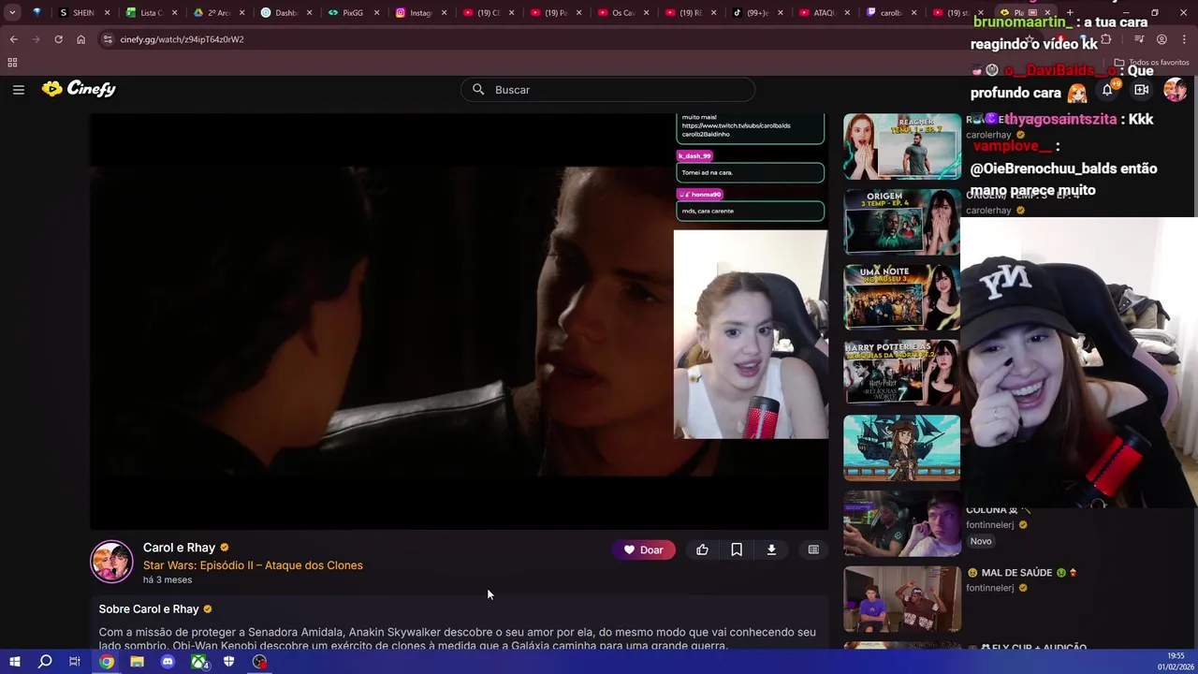This screenshot has width=1198, height=674.
Task: Click the Cinefy logo
Action: coord(79,89)
